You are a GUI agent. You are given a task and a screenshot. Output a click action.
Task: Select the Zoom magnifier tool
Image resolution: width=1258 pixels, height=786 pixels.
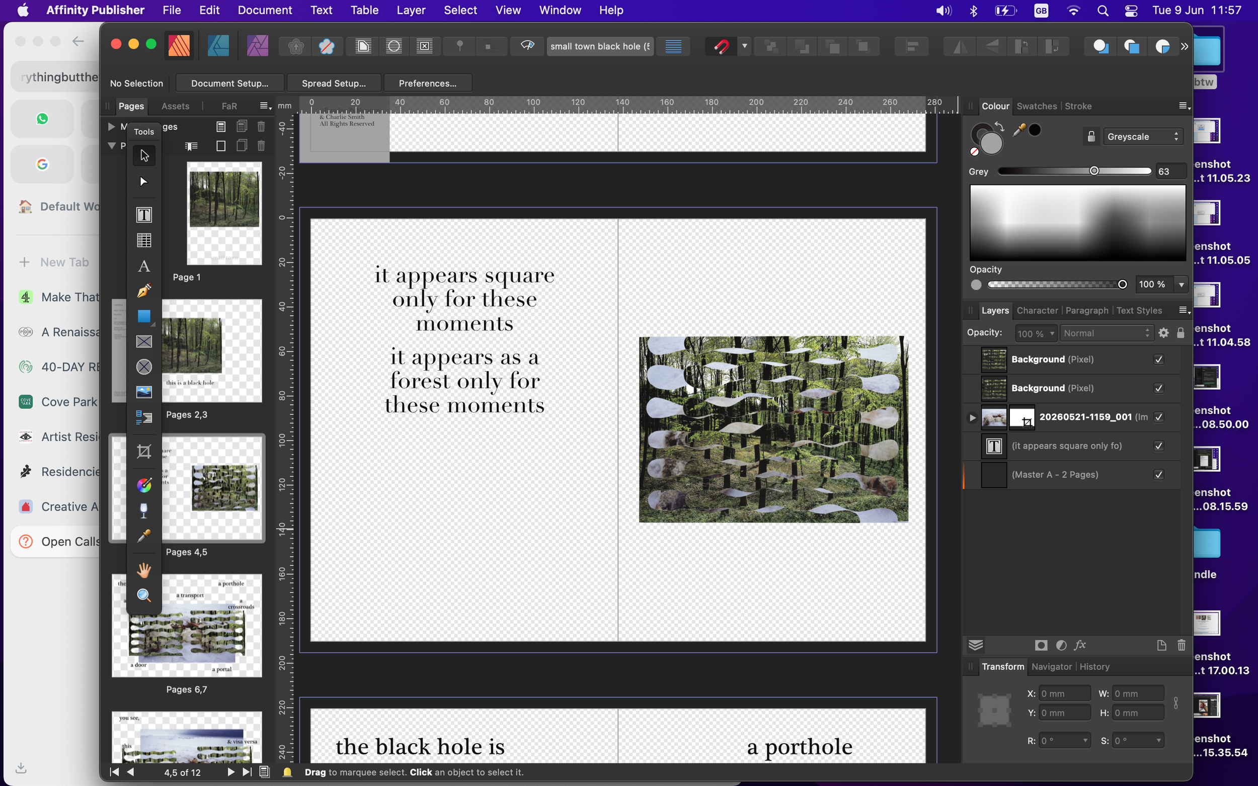point(144,595)
